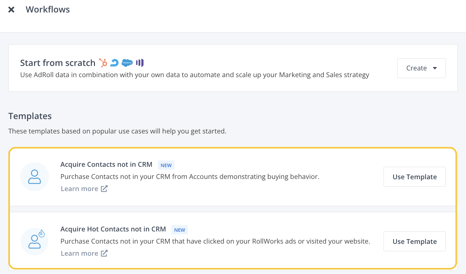Click the NEW badge on Acquire Contacts template
466x274 pixels.
point(166,165)
